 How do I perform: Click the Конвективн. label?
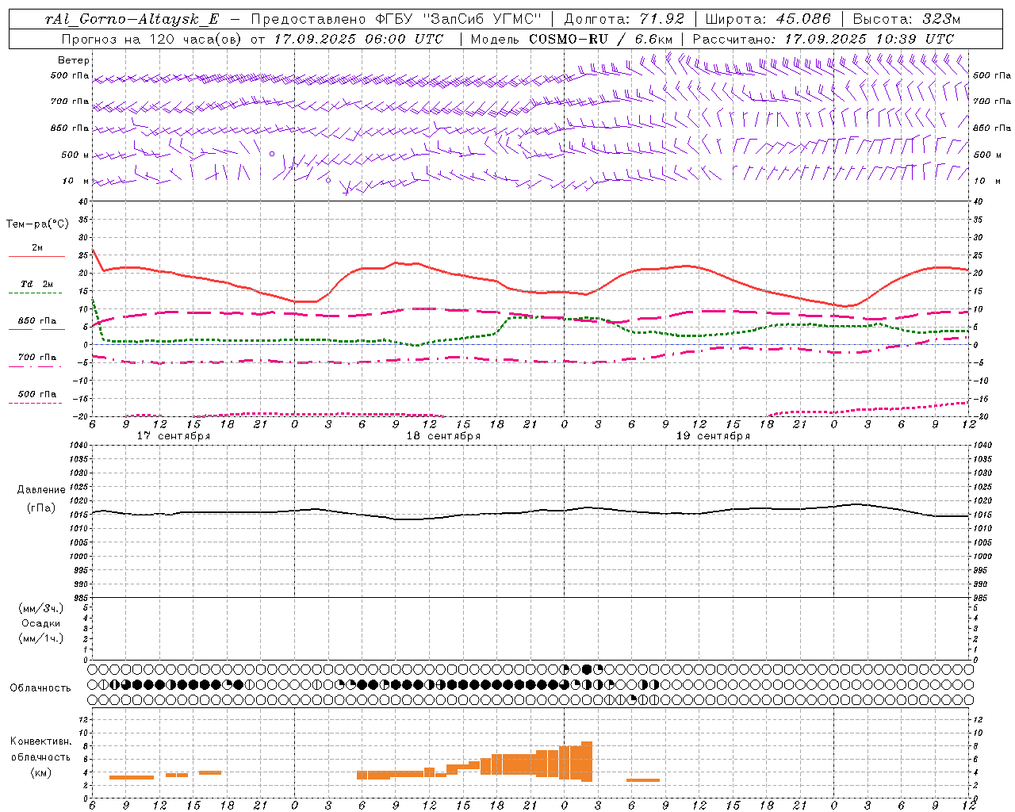40,741
